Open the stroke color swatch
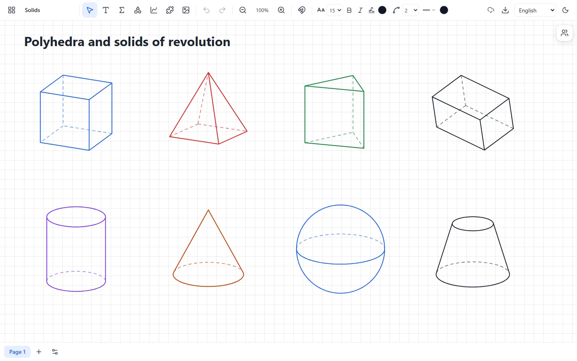Viewport: 577px width, 361px height. point(444,10)
